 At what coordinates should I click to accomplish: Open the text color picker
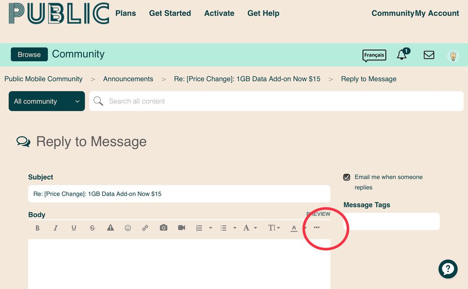click(294, 228)
